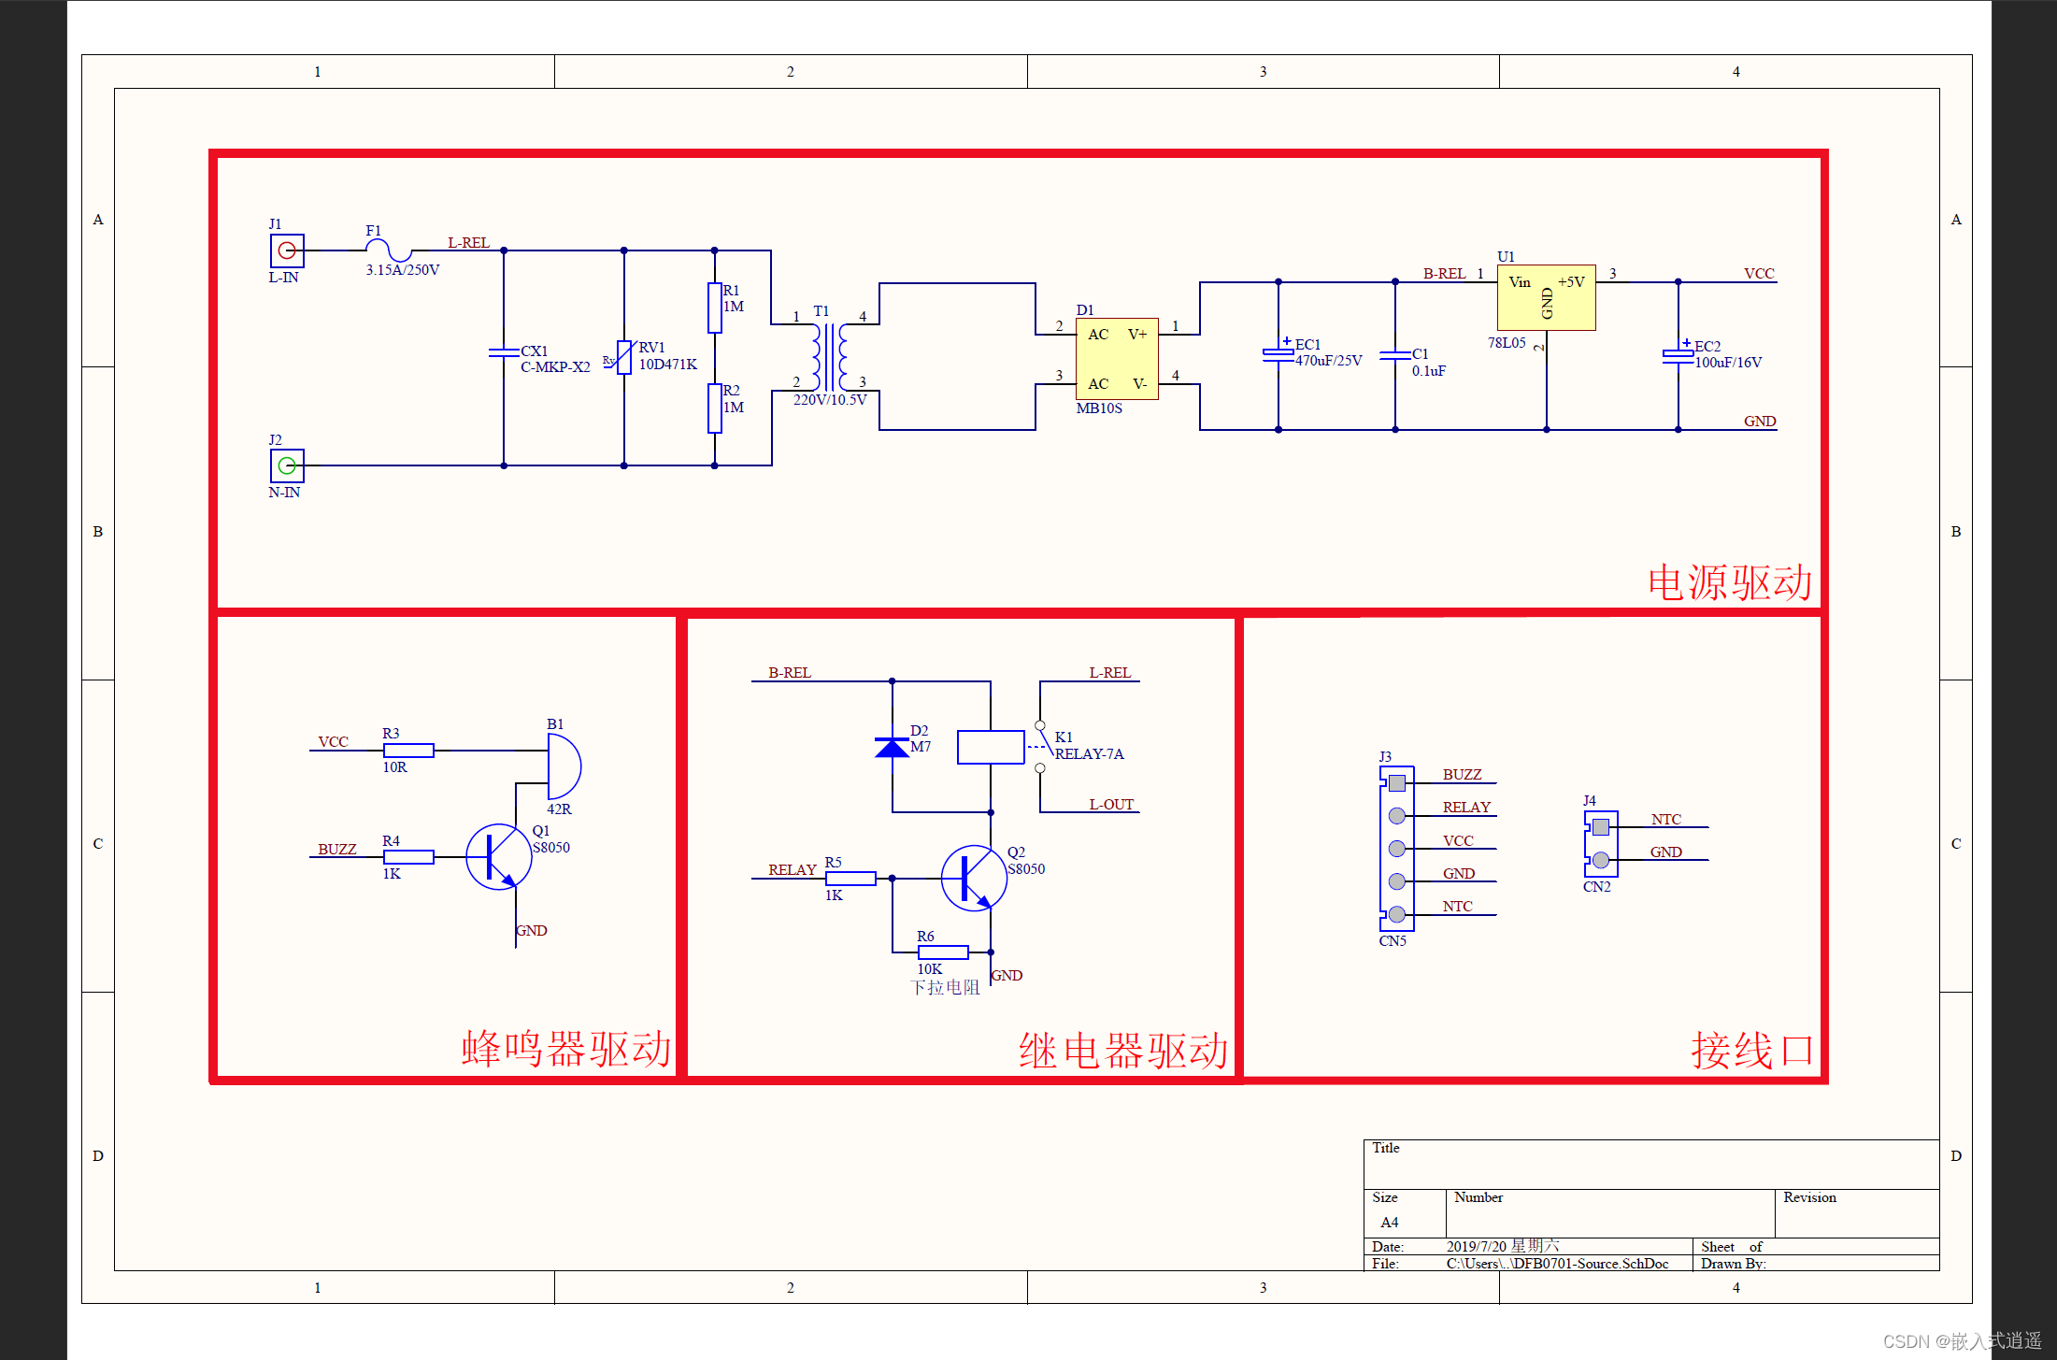Click the L-OUT net label
This screenshot has width=2057, height=1360.
(x=1111, y=805)
